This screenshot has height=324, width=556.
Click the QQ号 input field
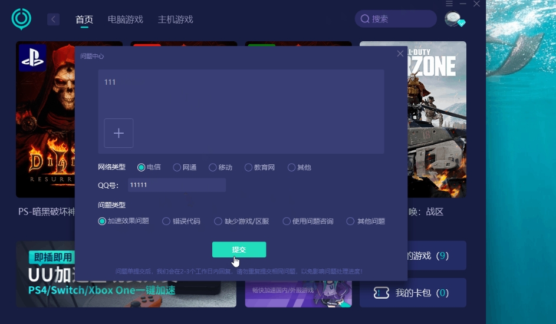coord(176,185)
